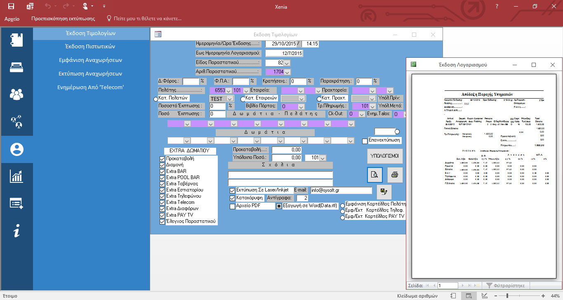Click the printer icon button
This screenshot has width=563, height=300.
[x=395, y=175]
